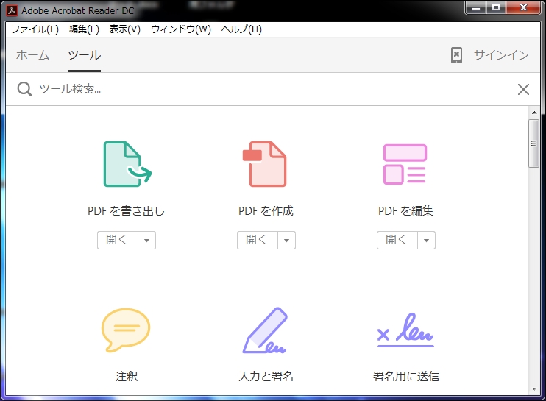546x401 pixels.
Task: Open the 開く dropdown arrow for PDF を作成
Action: click(x=286, y=240)
